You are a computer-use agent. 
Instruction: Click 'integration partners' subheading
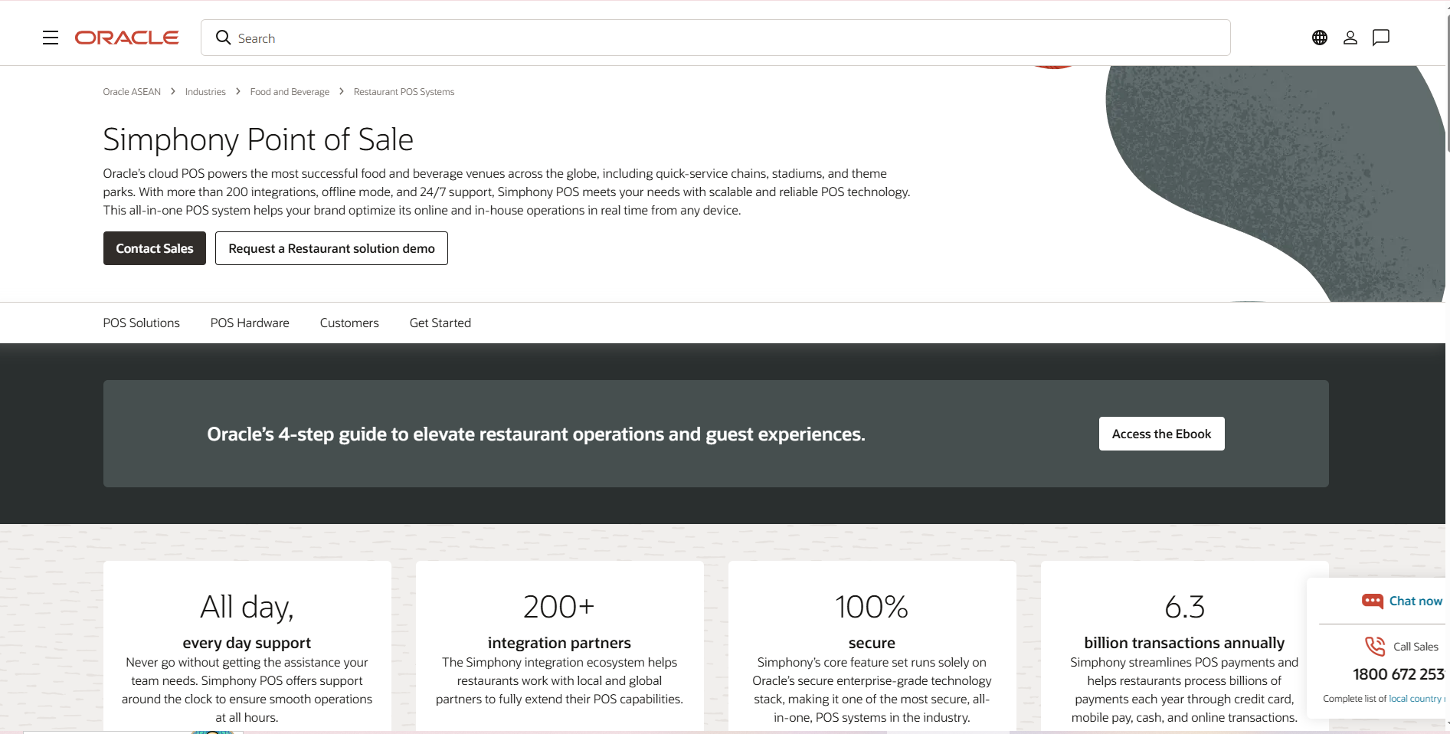click(x=559, y=643)
